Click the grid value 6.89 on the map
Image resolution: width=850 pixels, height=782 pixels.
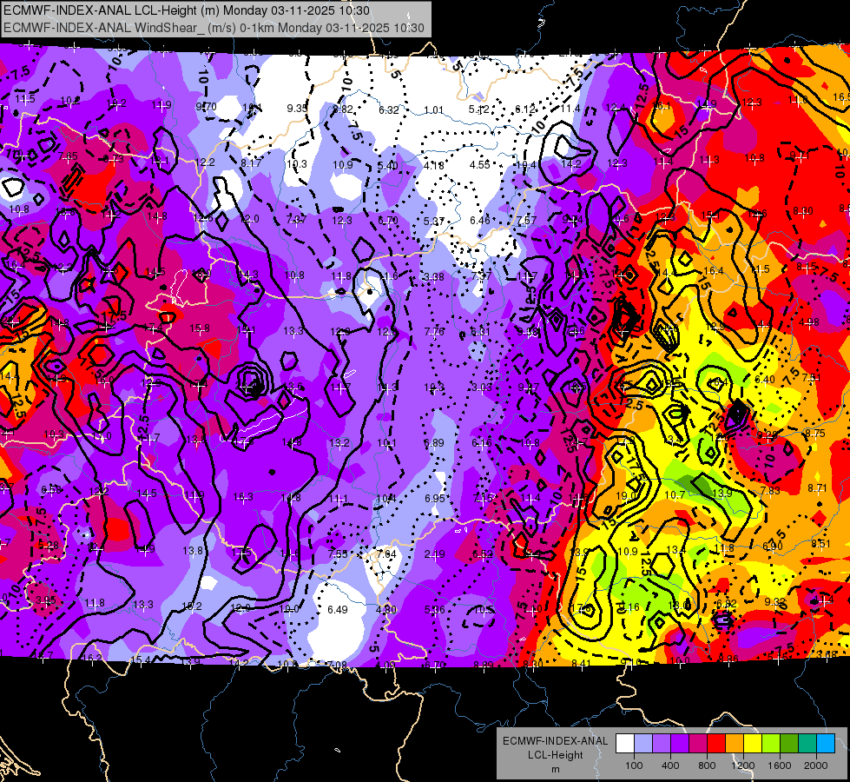(x=434, y=443)
